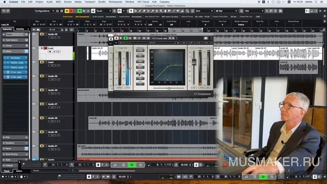Mute the Audio 05 track
Image resolution: width=327 pixels, height=184 pixels.
pos(42,76)
